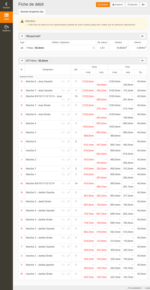The image size is (150, 290).
Task: Open the Récapitulatif panel options dropdown
Action: [143, 36]
